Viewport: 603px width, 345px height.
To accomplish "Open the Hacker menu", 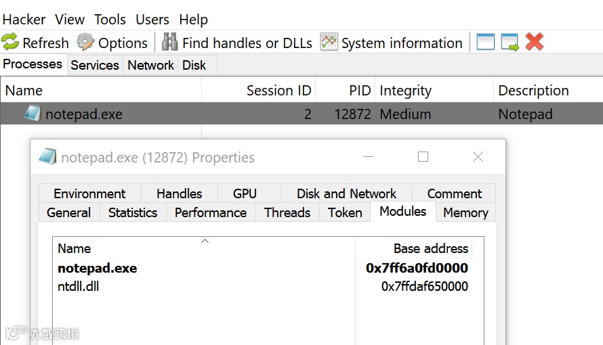I will click(24, 20).
